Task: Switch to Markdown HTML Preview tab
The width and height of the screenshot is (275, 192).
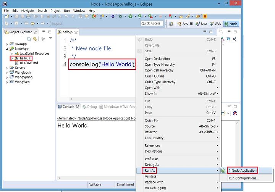Action: (x=117, y=107)
